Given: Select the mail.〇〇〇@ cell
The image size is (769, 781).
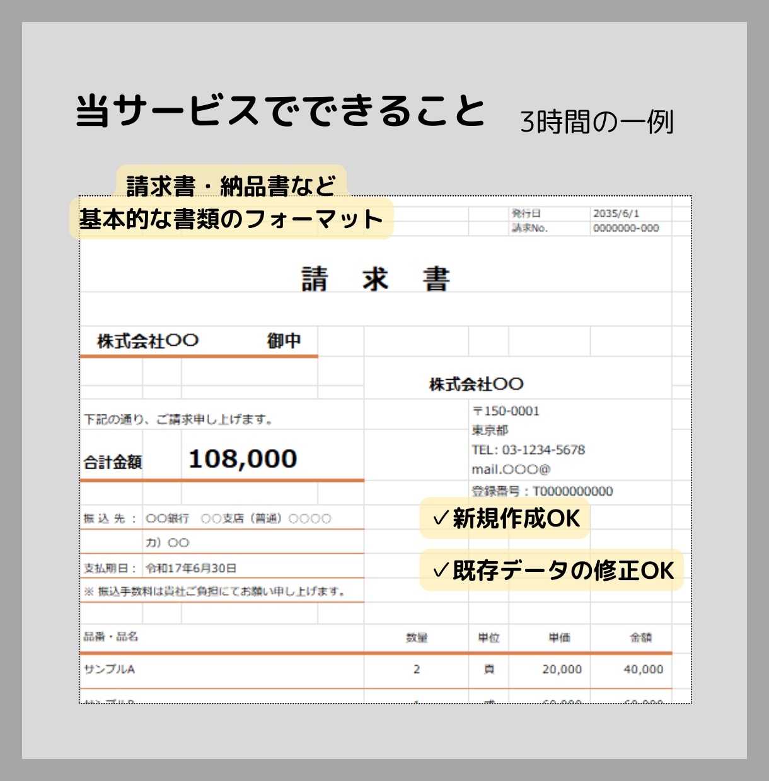Looking at the screenshot, I should point(511,470).
